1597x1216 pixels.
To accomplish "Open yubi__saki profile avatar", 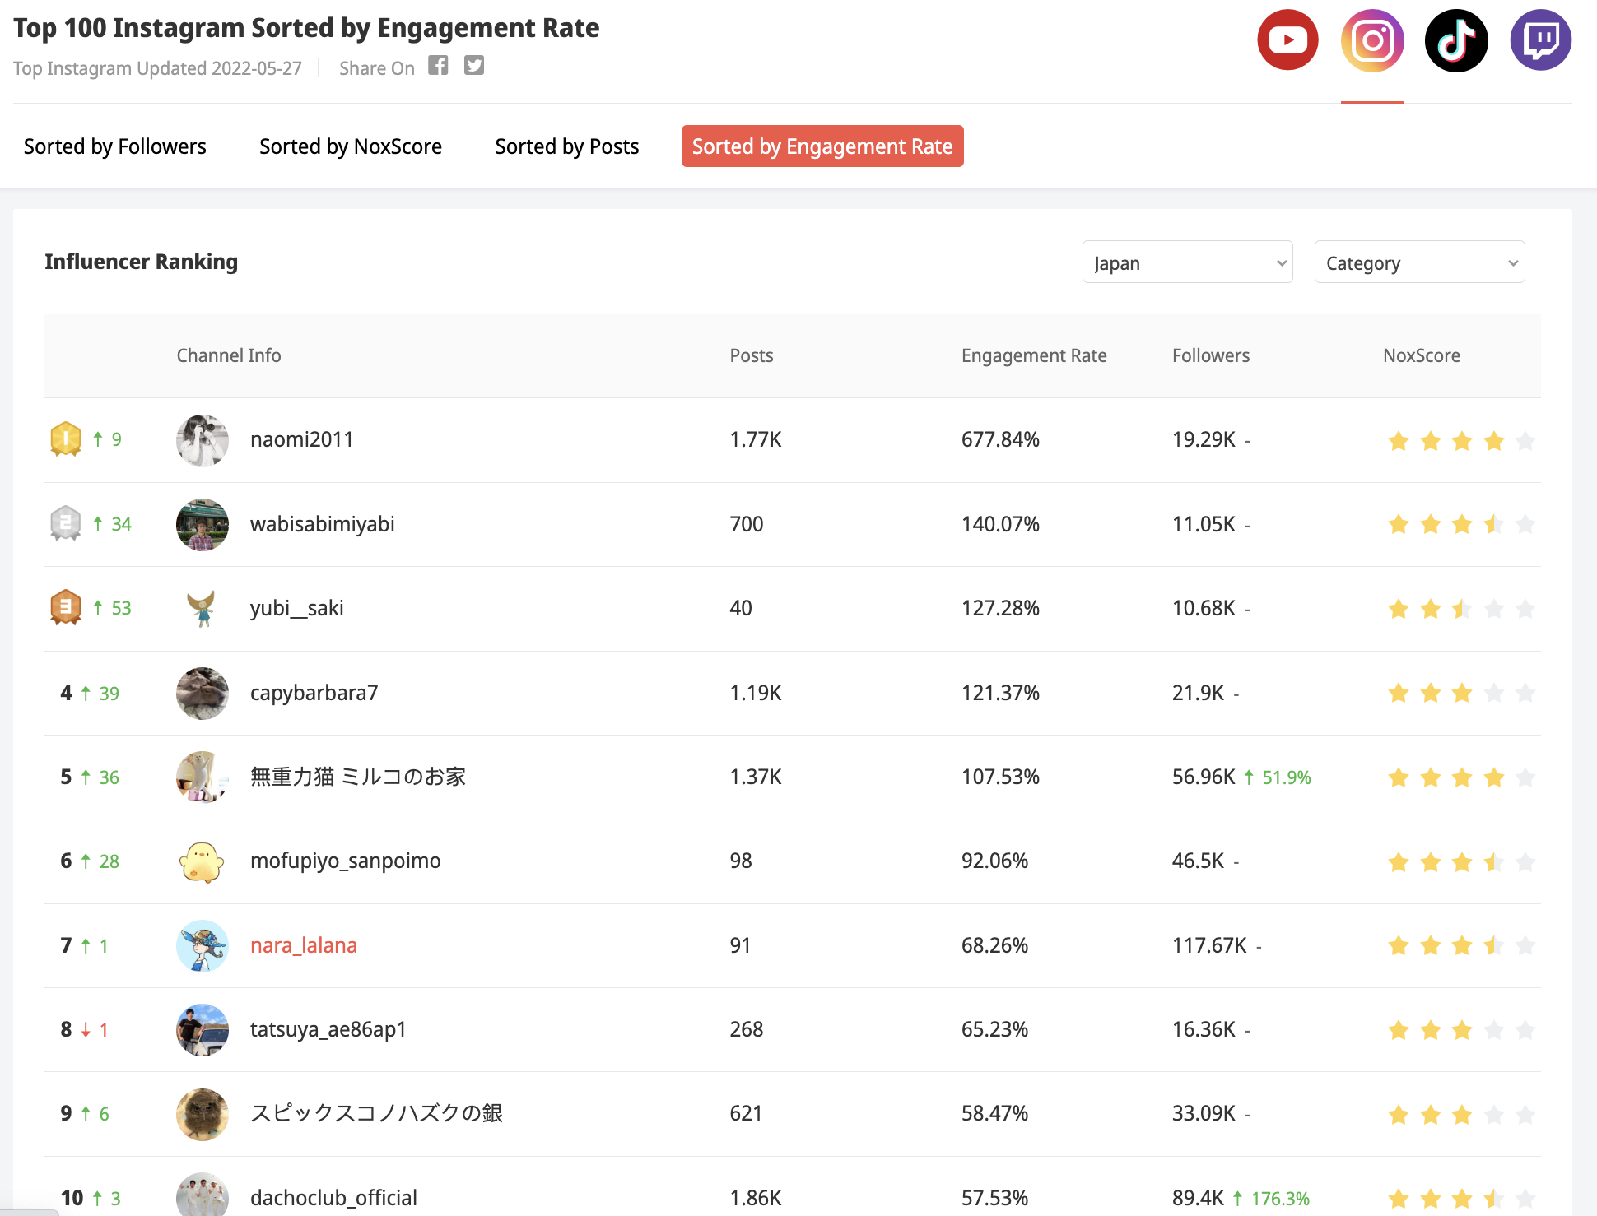I will 203,609.
